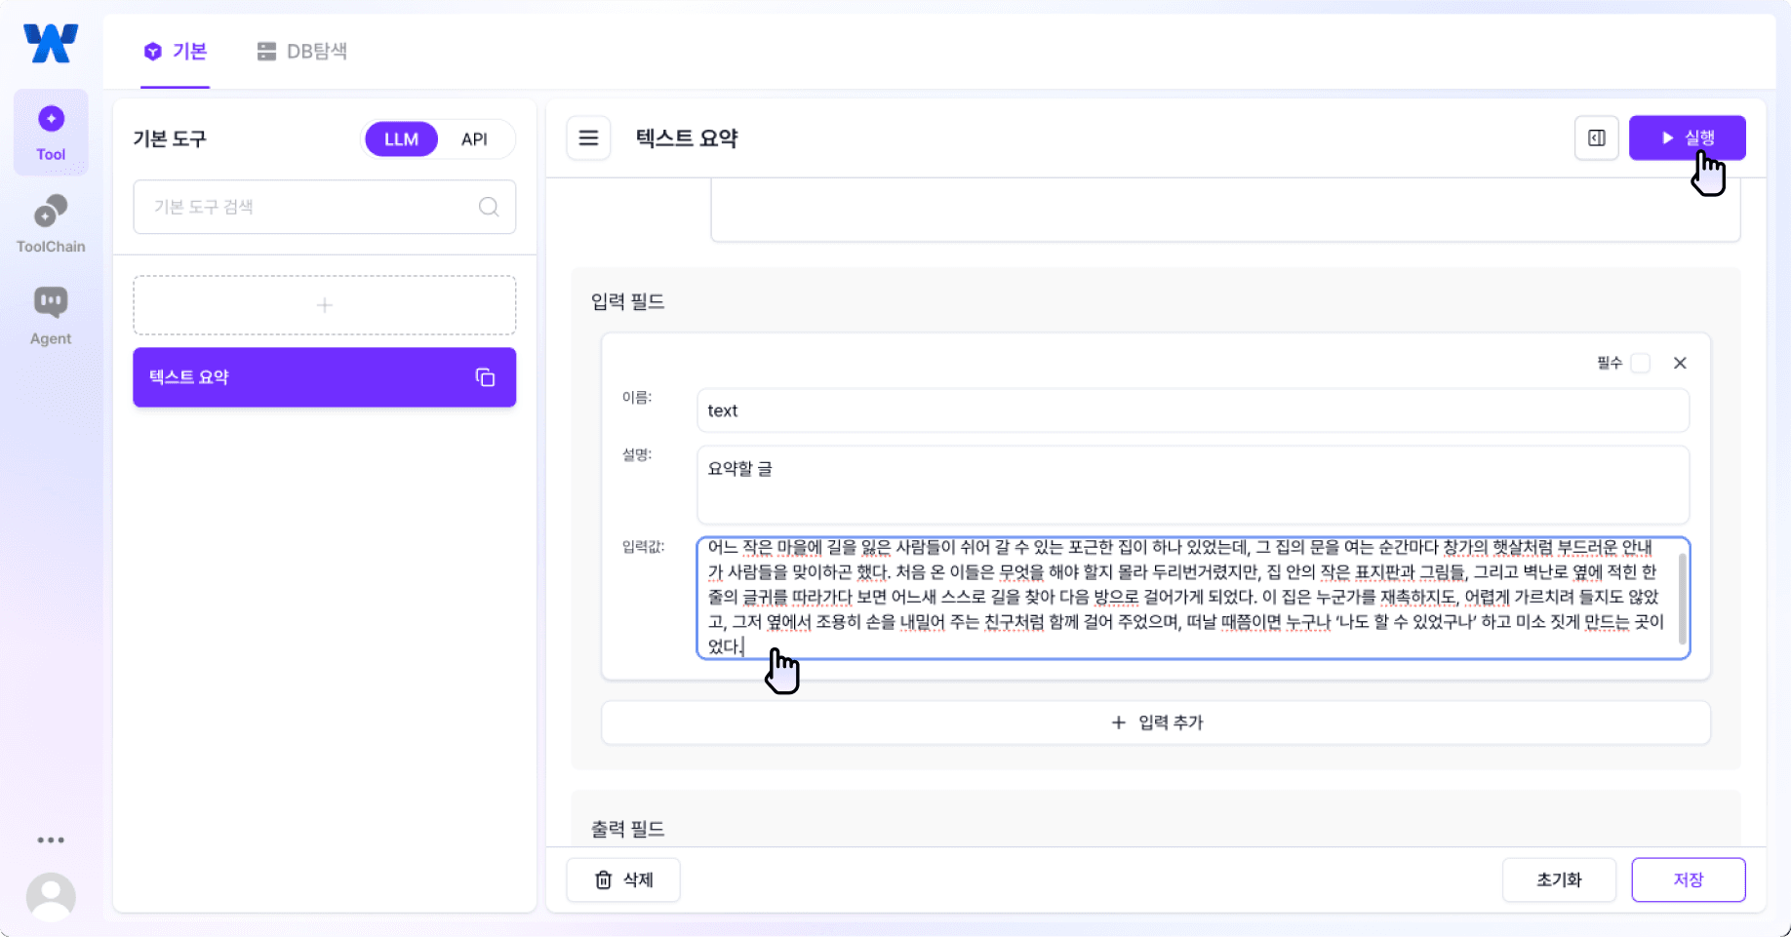Expand the 출력 필드 section
The height and width of the screenshot is (937, 1791).
pos(627,828)
